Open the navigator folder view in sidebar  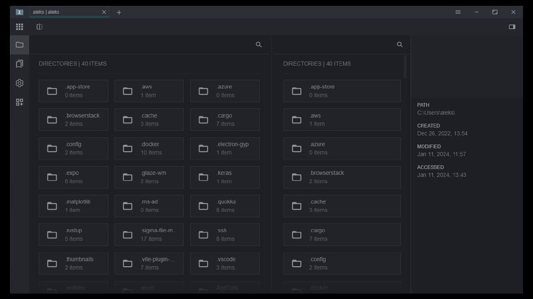(x=20, y=45)
